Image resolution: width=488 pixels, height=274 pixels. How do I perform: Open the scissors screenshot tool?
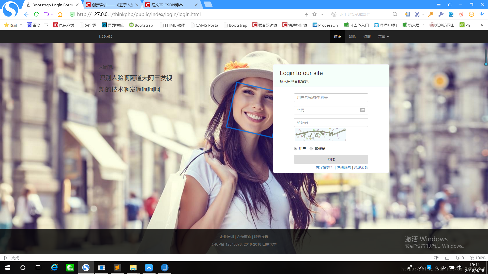pyautogui.click(x=417, y=14)
